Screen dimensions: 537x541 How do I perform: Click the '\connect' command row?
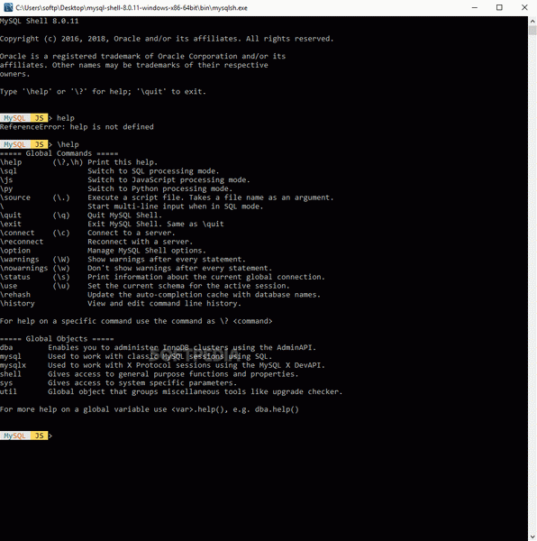pyautogui.click(x=87, y=233)
